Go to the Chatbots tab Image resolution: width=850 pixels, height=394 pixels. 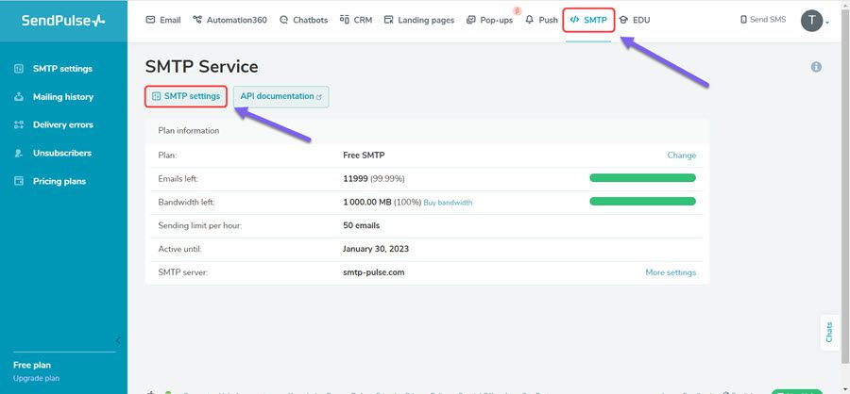tap(303, 20)
